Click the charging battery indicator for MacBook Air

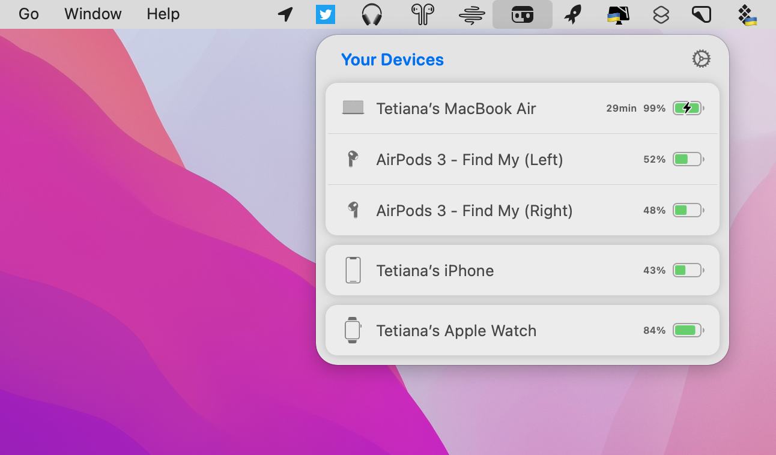pyautogui.click(x=688, y=108)
